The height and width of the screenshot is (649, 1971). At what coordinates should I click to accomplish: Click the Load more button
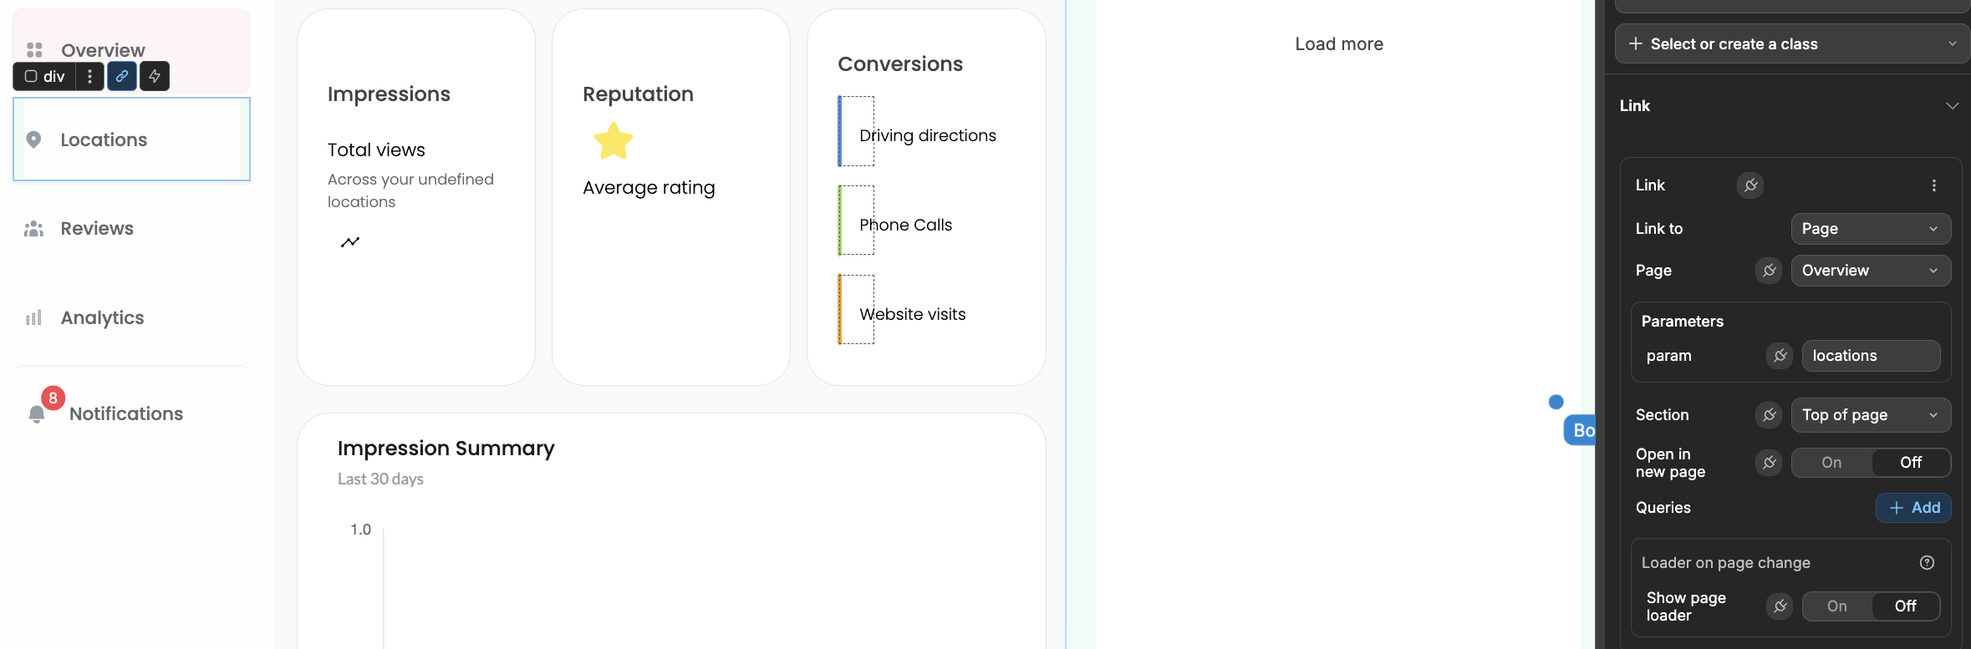click(x=1339, y=44)
